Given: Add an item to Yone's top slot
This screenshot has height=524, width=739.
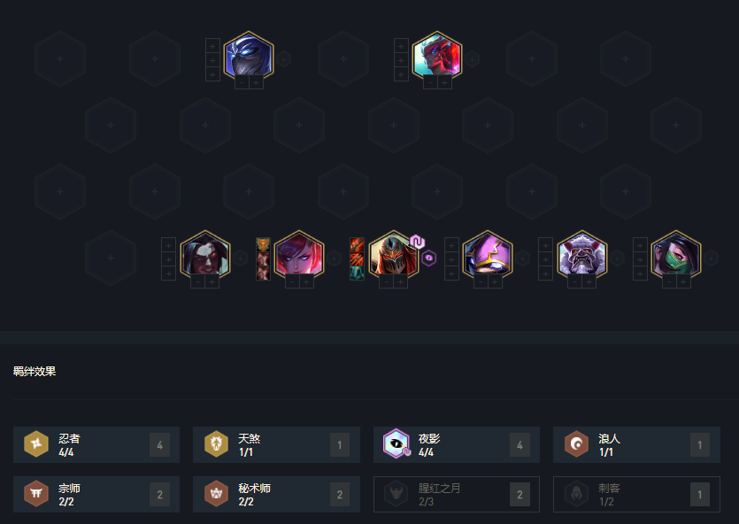Looking at the screenshot, I should tap(401, 46).
